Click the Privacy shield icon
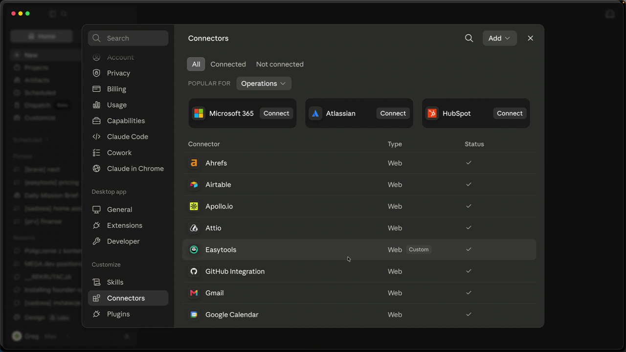 [x=96, y=73]
